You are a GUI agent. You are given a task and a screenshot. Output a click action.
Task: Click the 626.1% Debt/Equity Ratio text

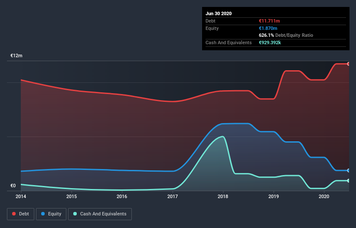(286, 35)
